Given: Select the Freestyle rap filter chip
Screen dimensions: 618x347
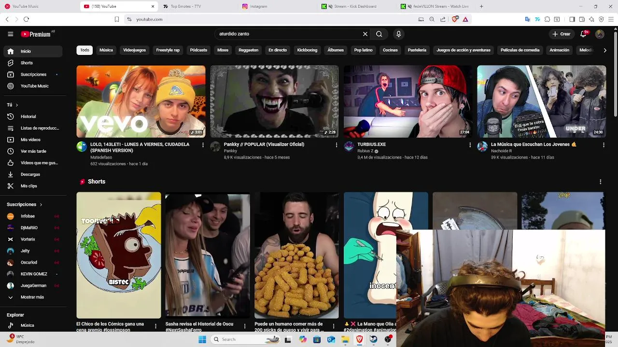Looking at the screenshot, I should pos(168,50).
